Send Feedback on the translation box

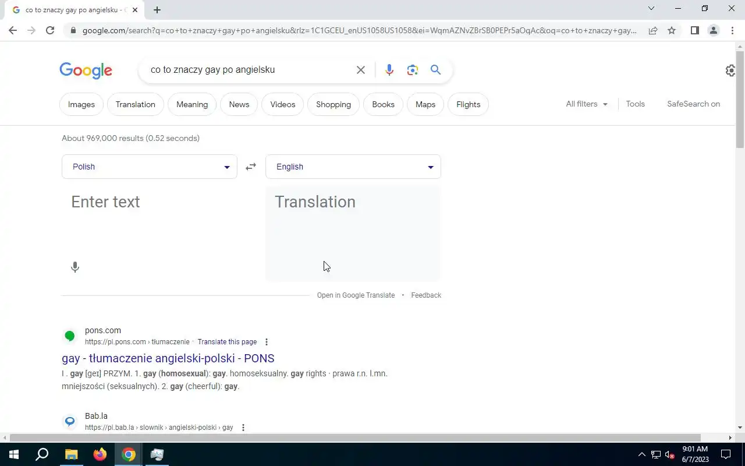426,295
